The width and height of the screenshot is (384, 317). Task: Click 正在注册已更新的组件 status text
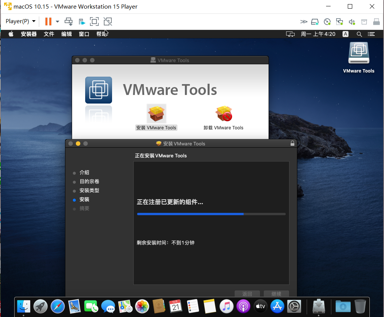[x=170, y=202]
